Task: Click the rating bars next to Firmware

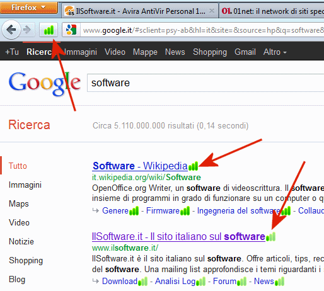Action: point(185,211)
